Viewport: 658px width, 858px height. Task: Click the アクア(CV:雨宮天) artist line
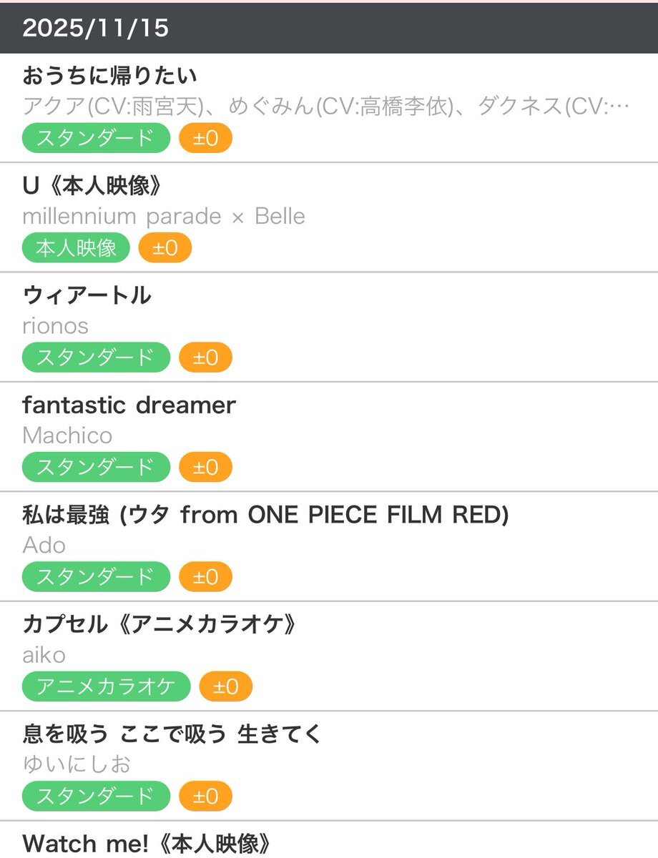pos(325,107)
